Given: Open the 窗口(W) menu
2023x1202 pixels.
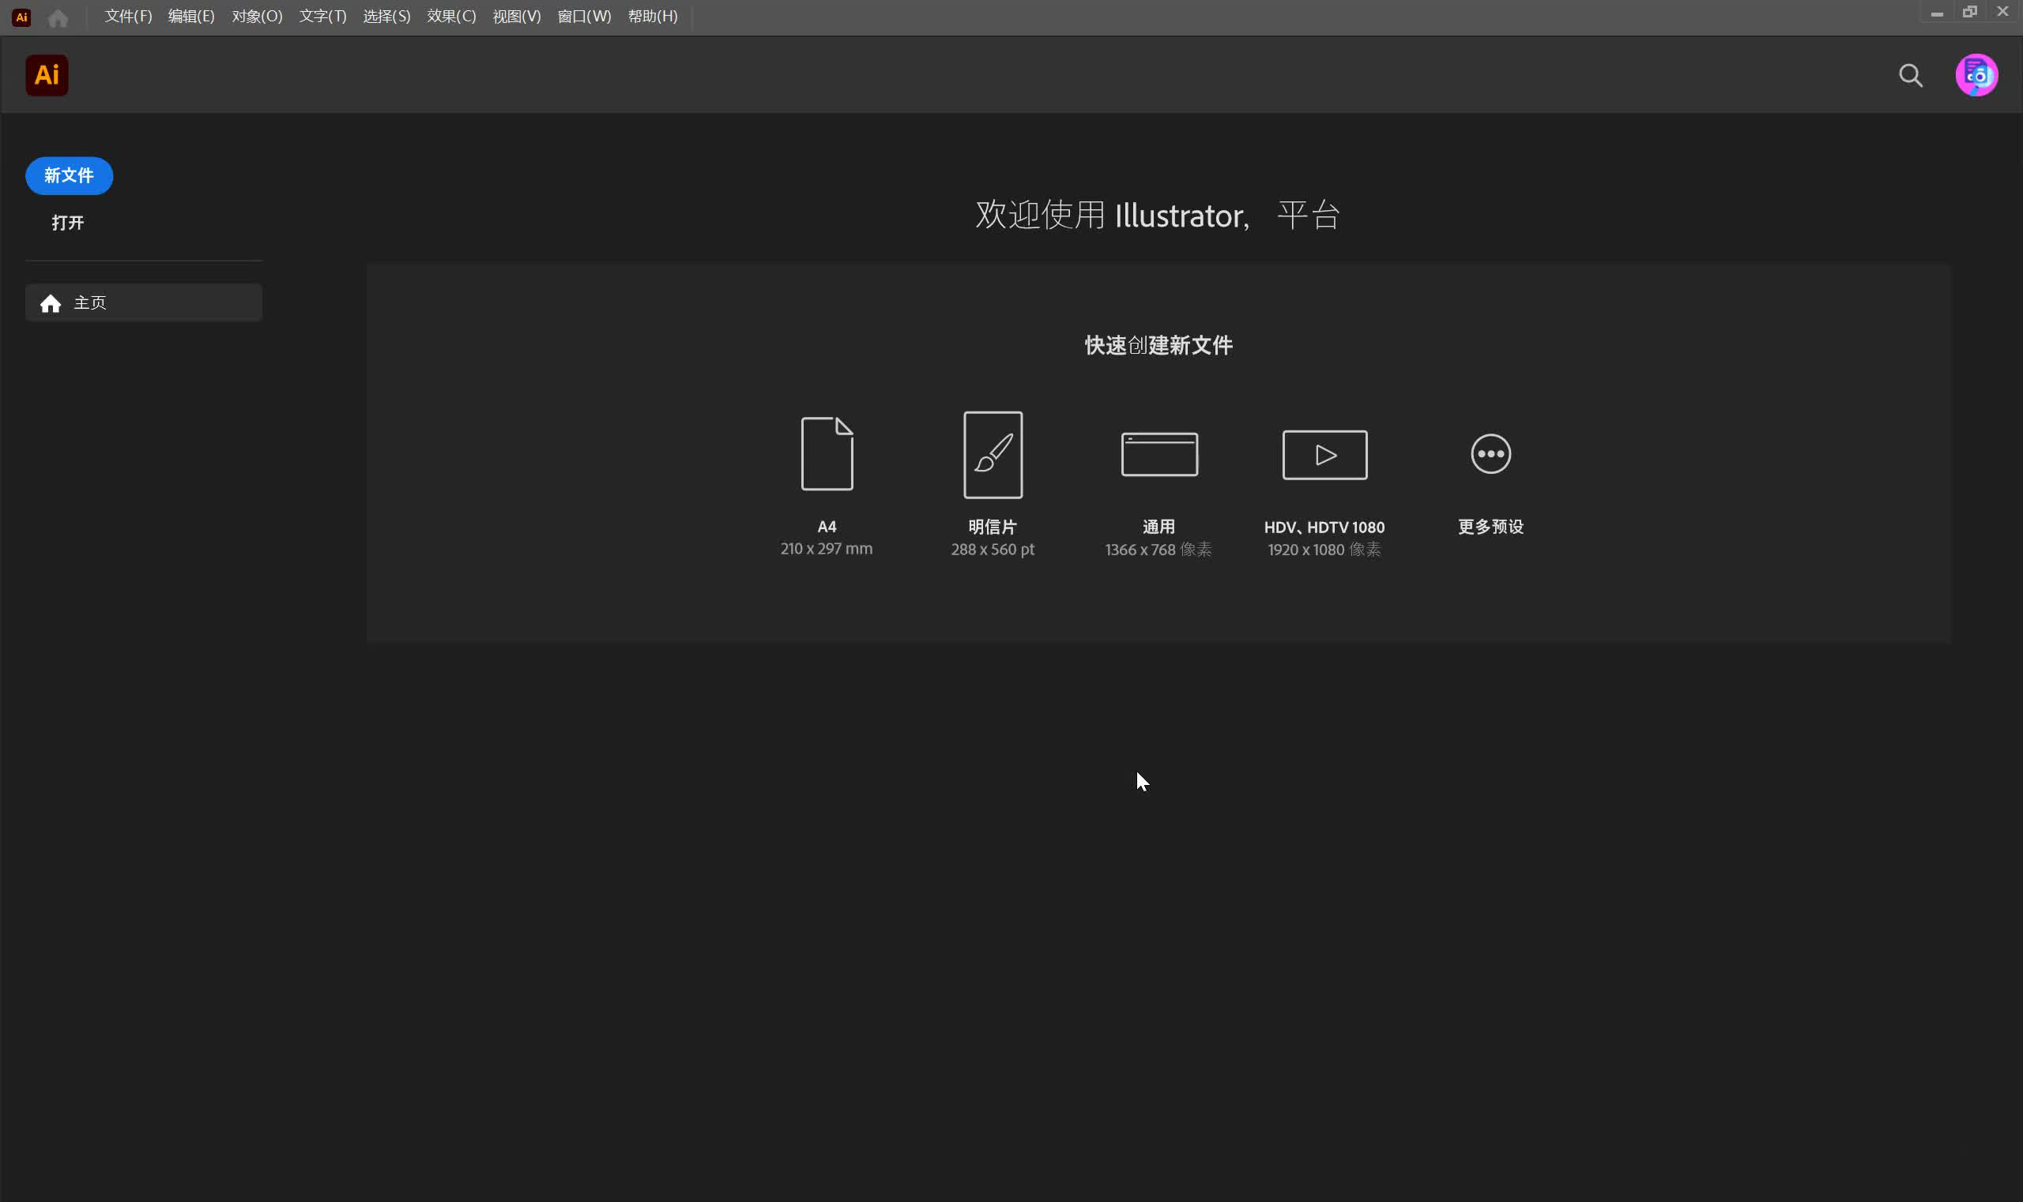Looking at the screenshot, I should click(583, 17).
